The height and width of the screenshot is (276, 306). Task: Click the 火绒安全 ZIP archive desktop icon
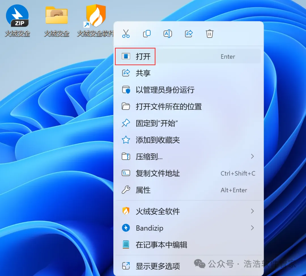point(17,21)
